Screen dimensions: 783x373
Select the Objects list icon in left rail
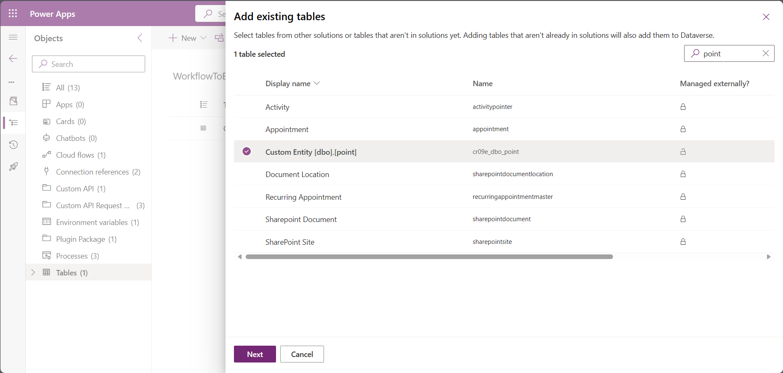point(13,123)
